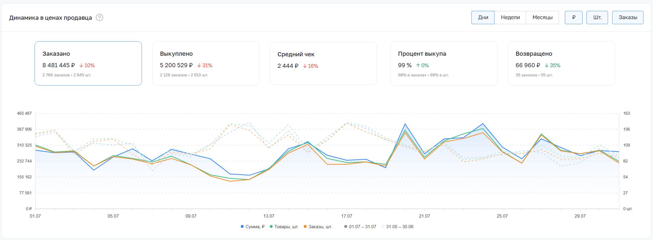Switch the chart to the Недели view
Image resolution: width=653 pixels, height=240 pixels.
point(510,17)
